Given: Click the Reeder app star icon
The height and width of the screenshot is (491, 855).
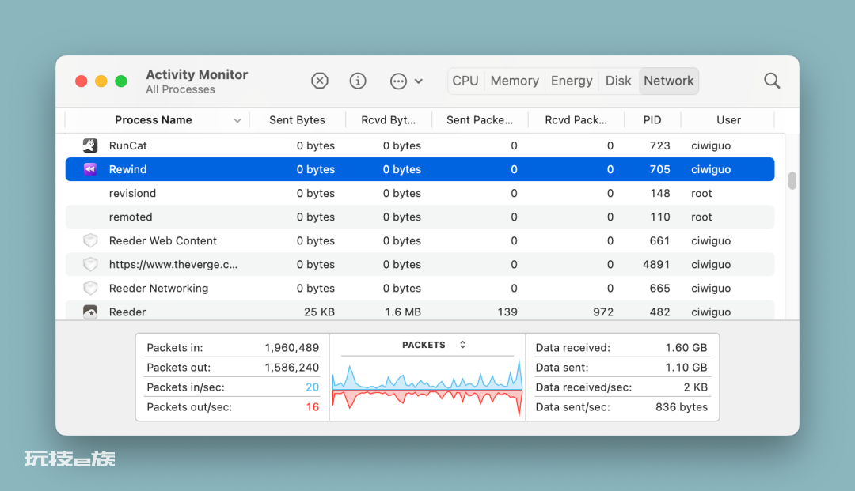Looking at the screenshot, I should [90, 312].
